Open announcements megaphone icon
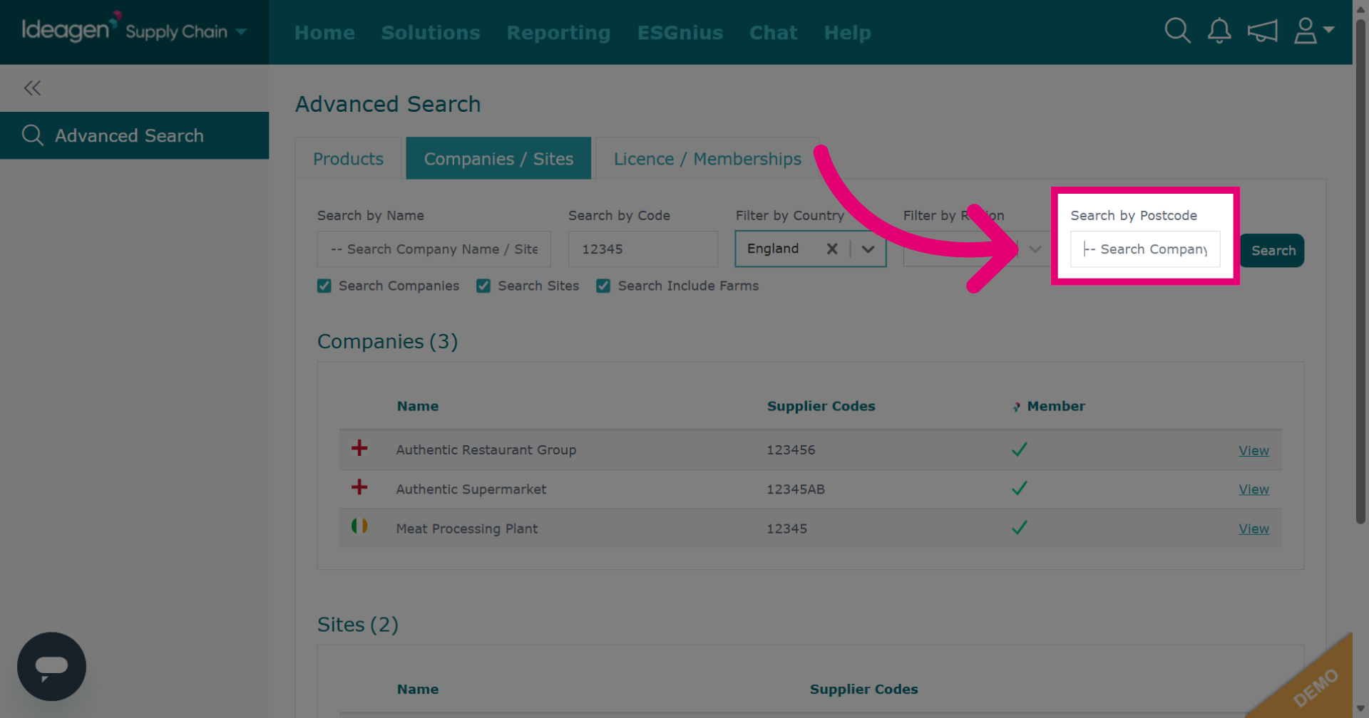Viewport: 1369px width, 718px height. (1262, 31)
